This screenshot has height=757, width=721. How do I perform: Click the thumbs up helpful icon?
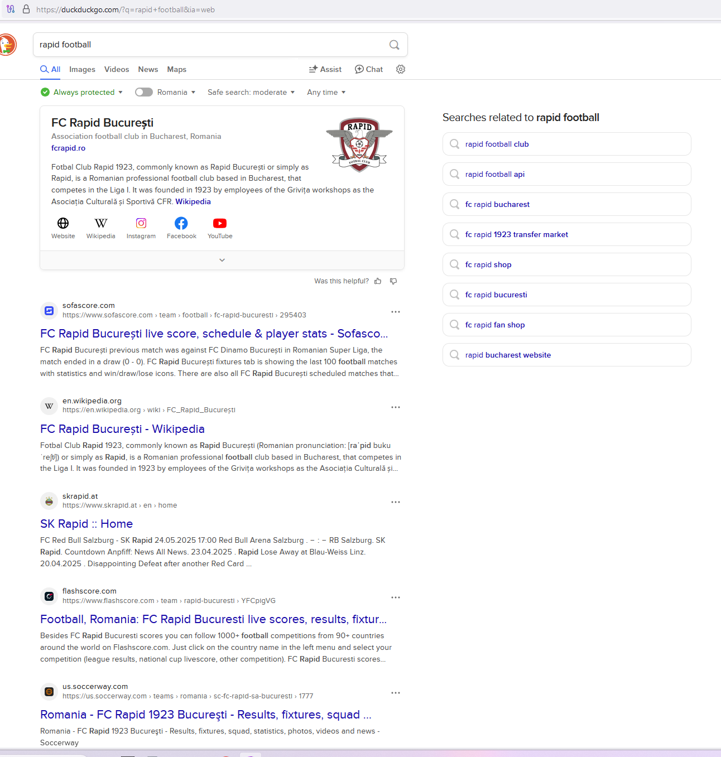click(378, 281)
